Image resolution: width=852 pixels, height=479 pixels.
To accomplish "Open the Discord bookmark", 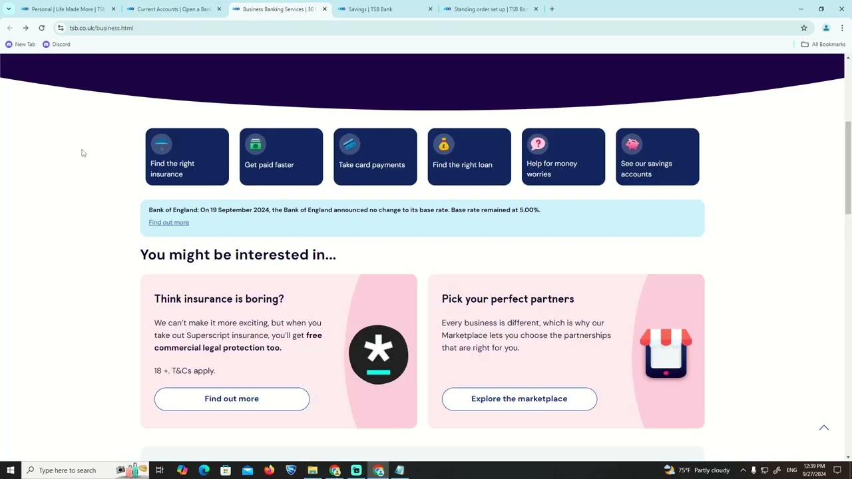I will pyautogui.click(x=56, y=45).
